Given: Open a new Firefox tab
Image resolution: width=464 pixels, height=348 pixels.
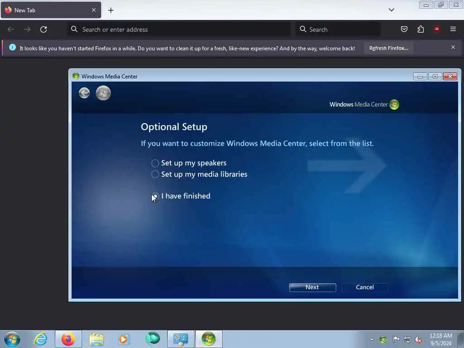Looking at the screenshot, I should [111, 10].
